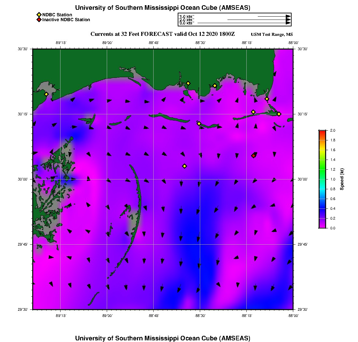358x342 pixels.
Task: Click the yellow station marker on the island near 88°30'
Action: pos(199,123)
